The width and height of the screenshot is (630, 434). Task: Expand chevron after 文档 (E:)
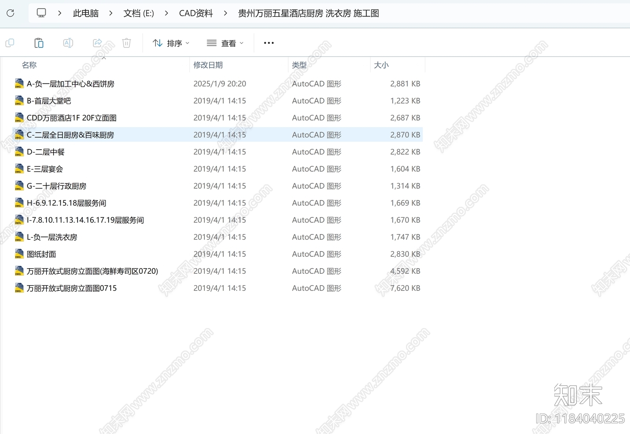166,13
